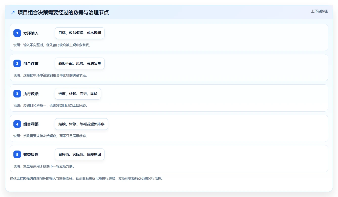Click the 目标值、实际值、偏差原因 chip

[80, 154]
